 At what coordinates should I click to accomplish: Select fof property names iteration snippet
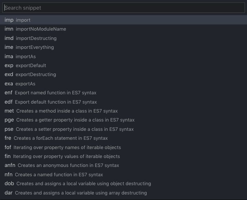coord(63,147)
